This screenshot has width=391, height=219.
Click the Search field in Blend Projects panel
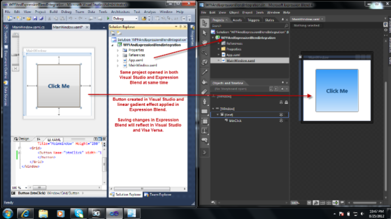[x=250, y=26]
